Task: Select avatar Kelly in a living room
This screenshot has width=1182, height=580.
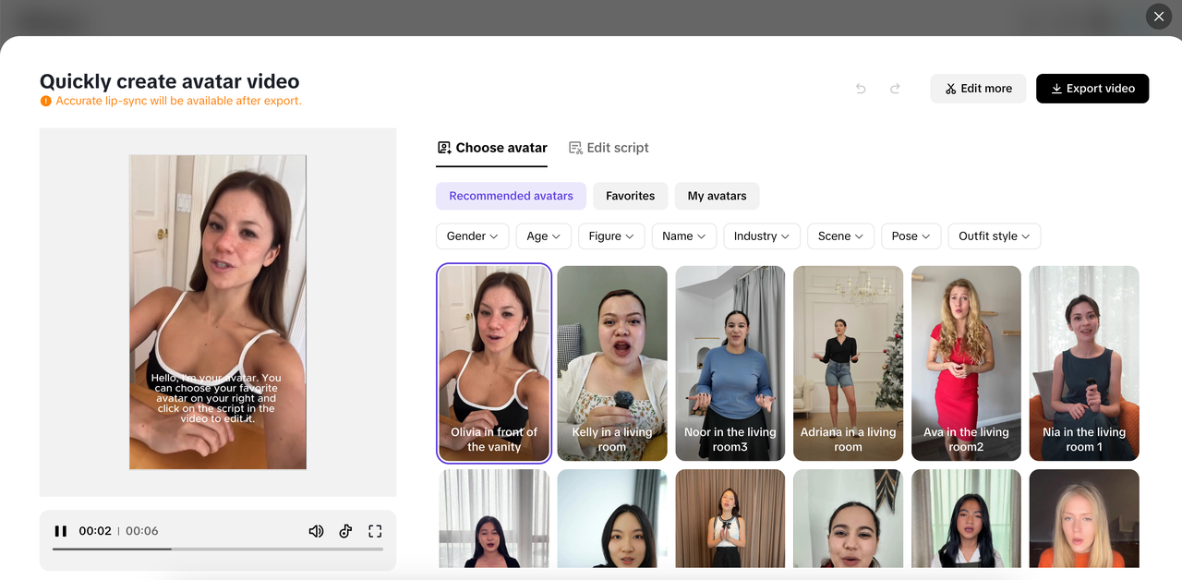Action: click(x=612, y=363)
